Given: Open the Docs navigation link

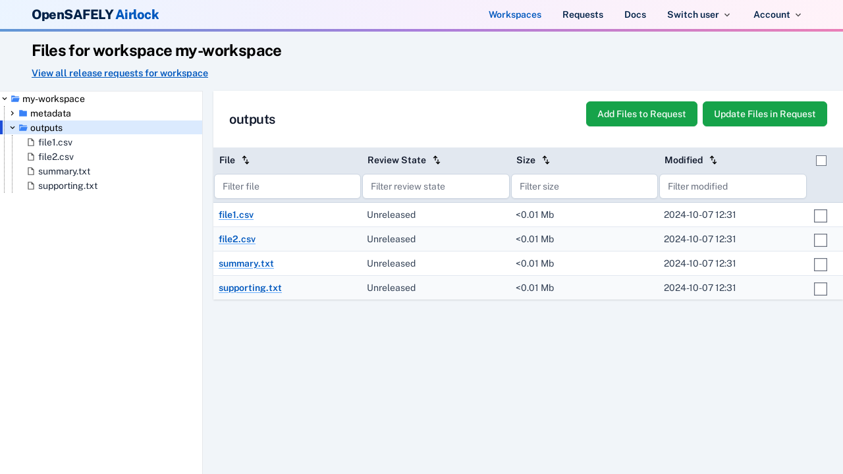Looking at the screenshot, I should (x=635, y=14).
